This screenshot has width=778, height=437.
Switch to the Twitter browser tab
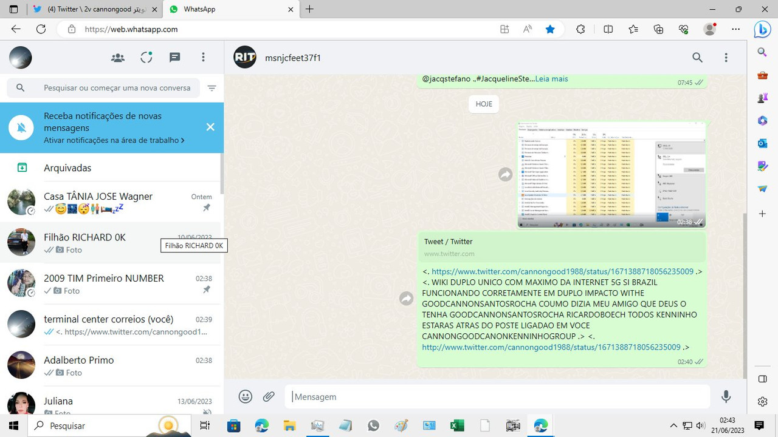pyautogui.click(x=95, y=9)
